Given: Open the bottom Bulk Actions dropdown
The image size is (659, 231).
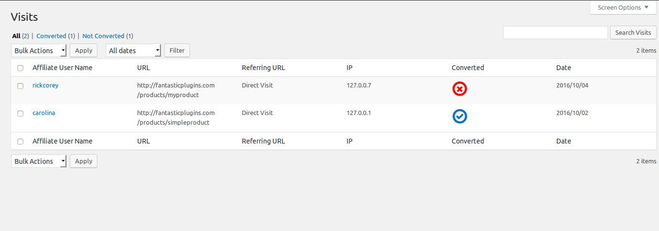Looking at the screenshot, I should [39, 161].
